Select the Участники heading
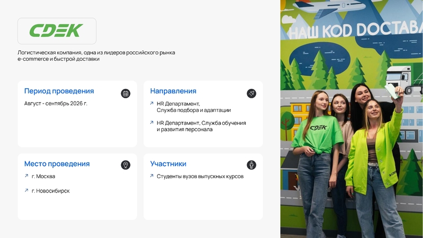The image size is (423, 238). pos(168,164)
